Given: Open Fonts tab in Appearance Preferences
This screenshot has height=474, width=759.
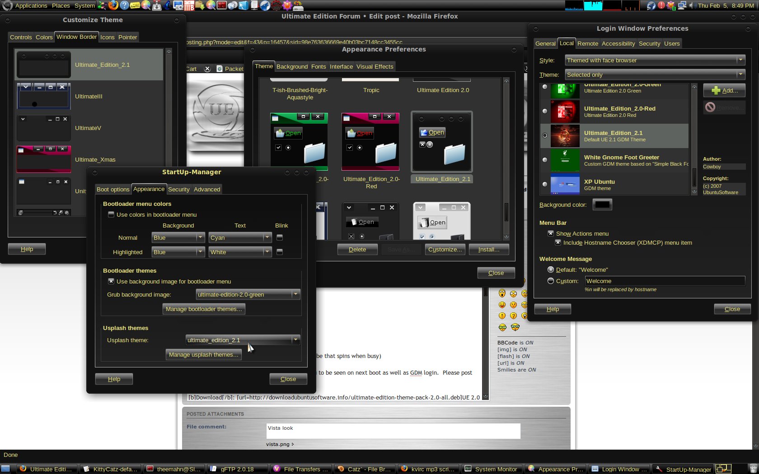Looking at the screenshot, I should [319, 66].
